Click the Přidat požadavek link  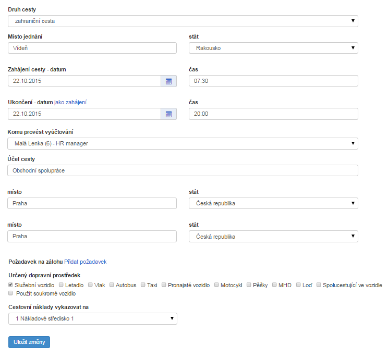[86, 262]
